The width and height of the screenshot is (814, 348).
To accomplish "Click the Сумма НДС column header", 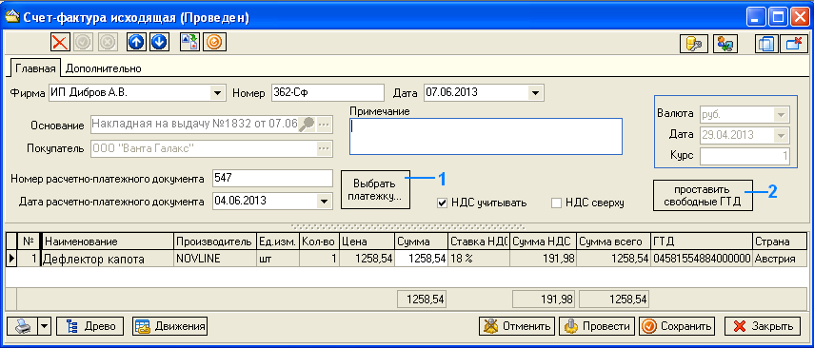I will point(543,242).
